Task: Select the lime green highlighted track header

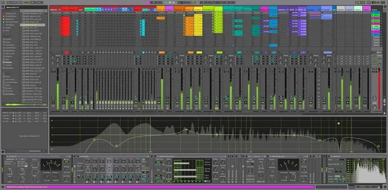Action: (x=218, y=9)
